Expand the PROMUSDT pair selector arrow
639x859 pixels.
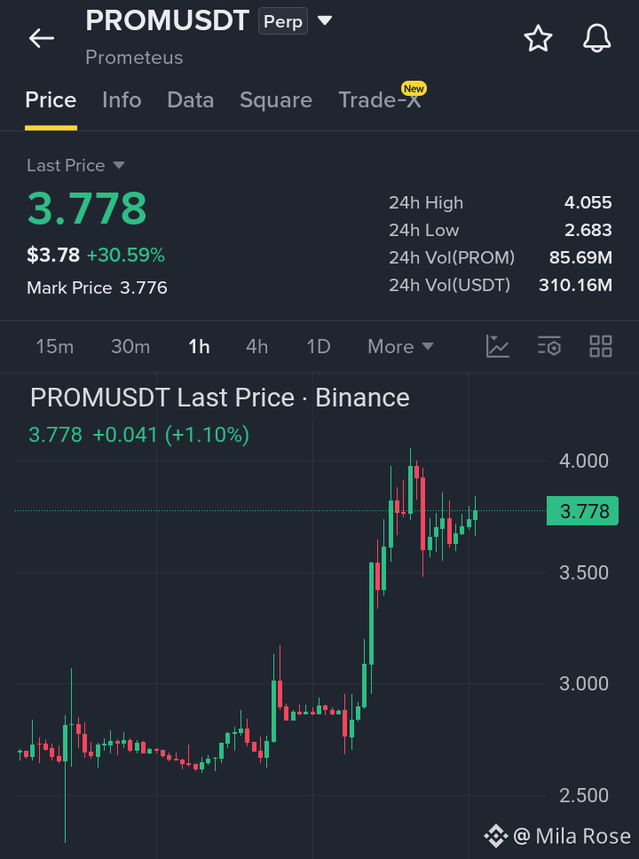(x=325, y=20)
